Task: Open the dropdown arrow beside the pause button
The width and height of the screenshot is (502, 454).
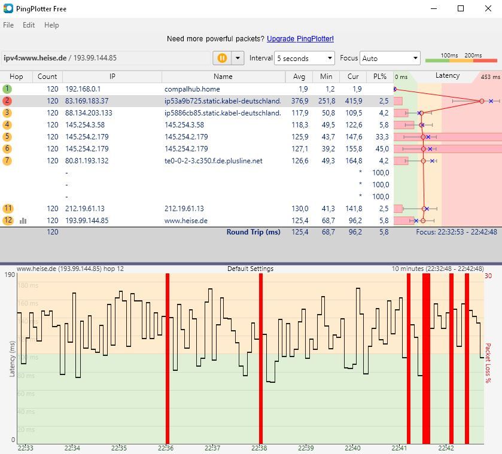Action: [238, 58]
